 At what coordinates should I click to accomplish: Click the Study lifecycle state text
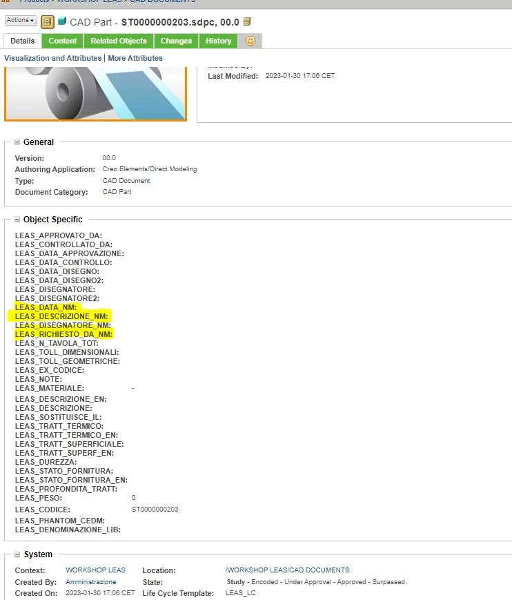pyautogui.click(x=236, y=581)
